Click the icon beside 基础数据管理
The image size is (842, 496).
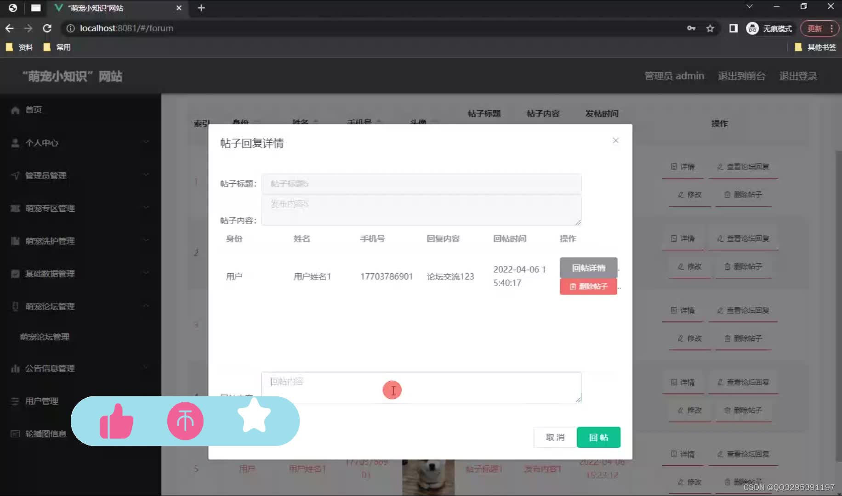click(x=15, y=274)
